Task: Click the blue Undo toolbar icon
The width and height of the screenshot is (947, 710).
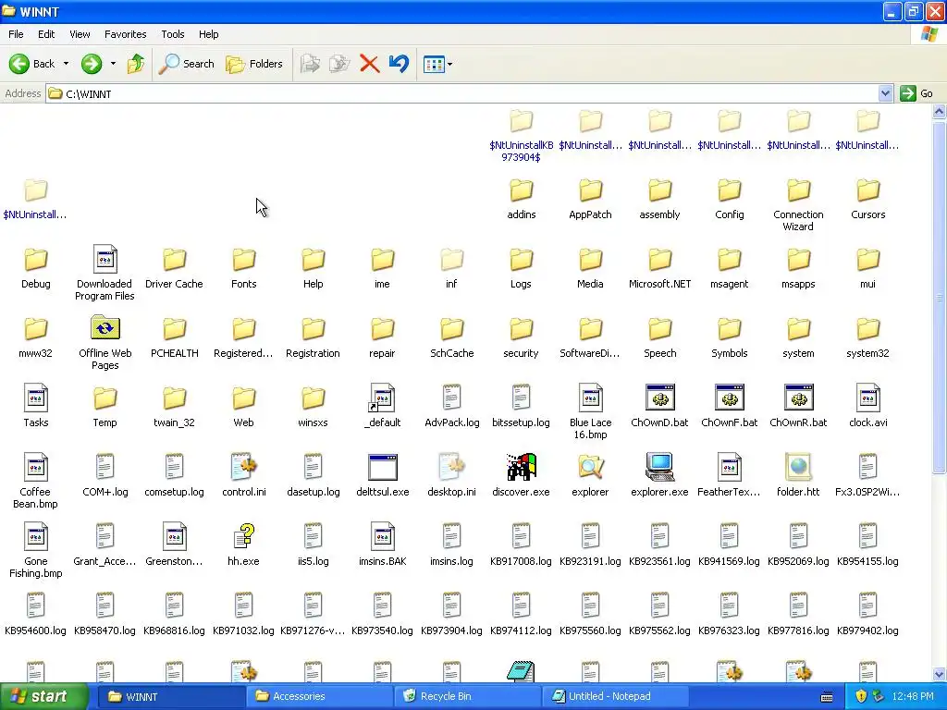Action: 399,64
